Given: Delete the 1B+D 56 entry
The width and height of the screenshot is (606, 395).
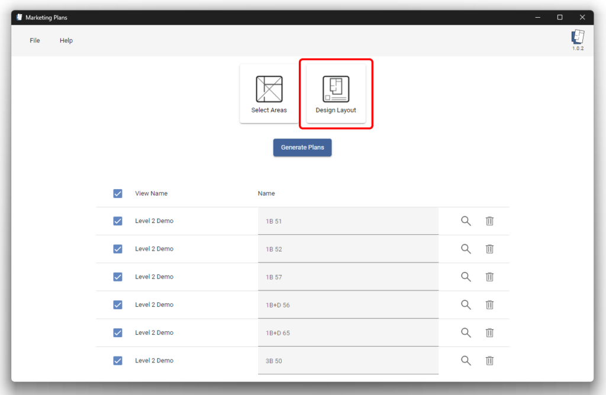Looking at the screenshot, I should [x=489, y=305].
